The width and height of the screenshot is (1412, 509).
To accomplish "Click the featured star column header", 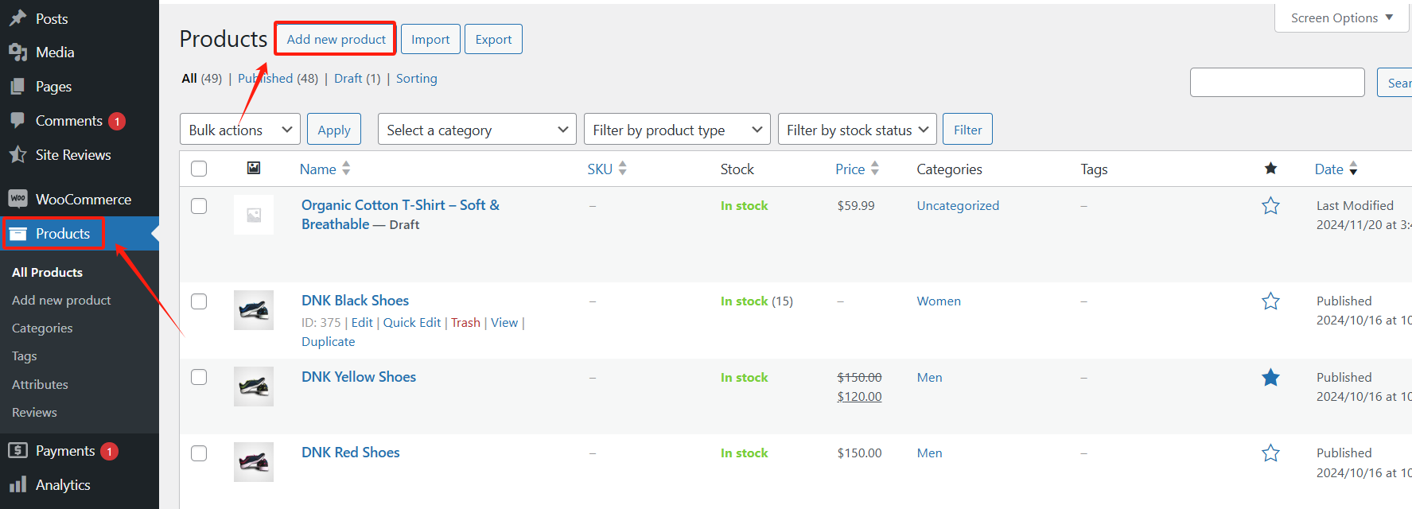I will pyautogui.click(x=1270, y=169).
